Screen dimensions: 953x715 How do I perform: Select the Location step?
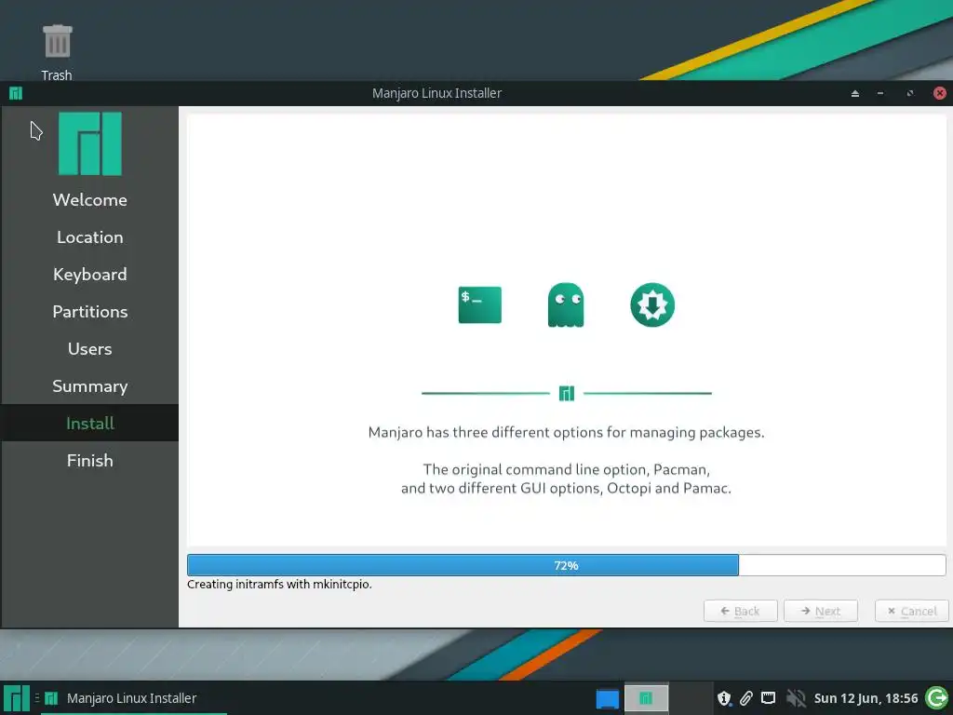click(90, 237)
